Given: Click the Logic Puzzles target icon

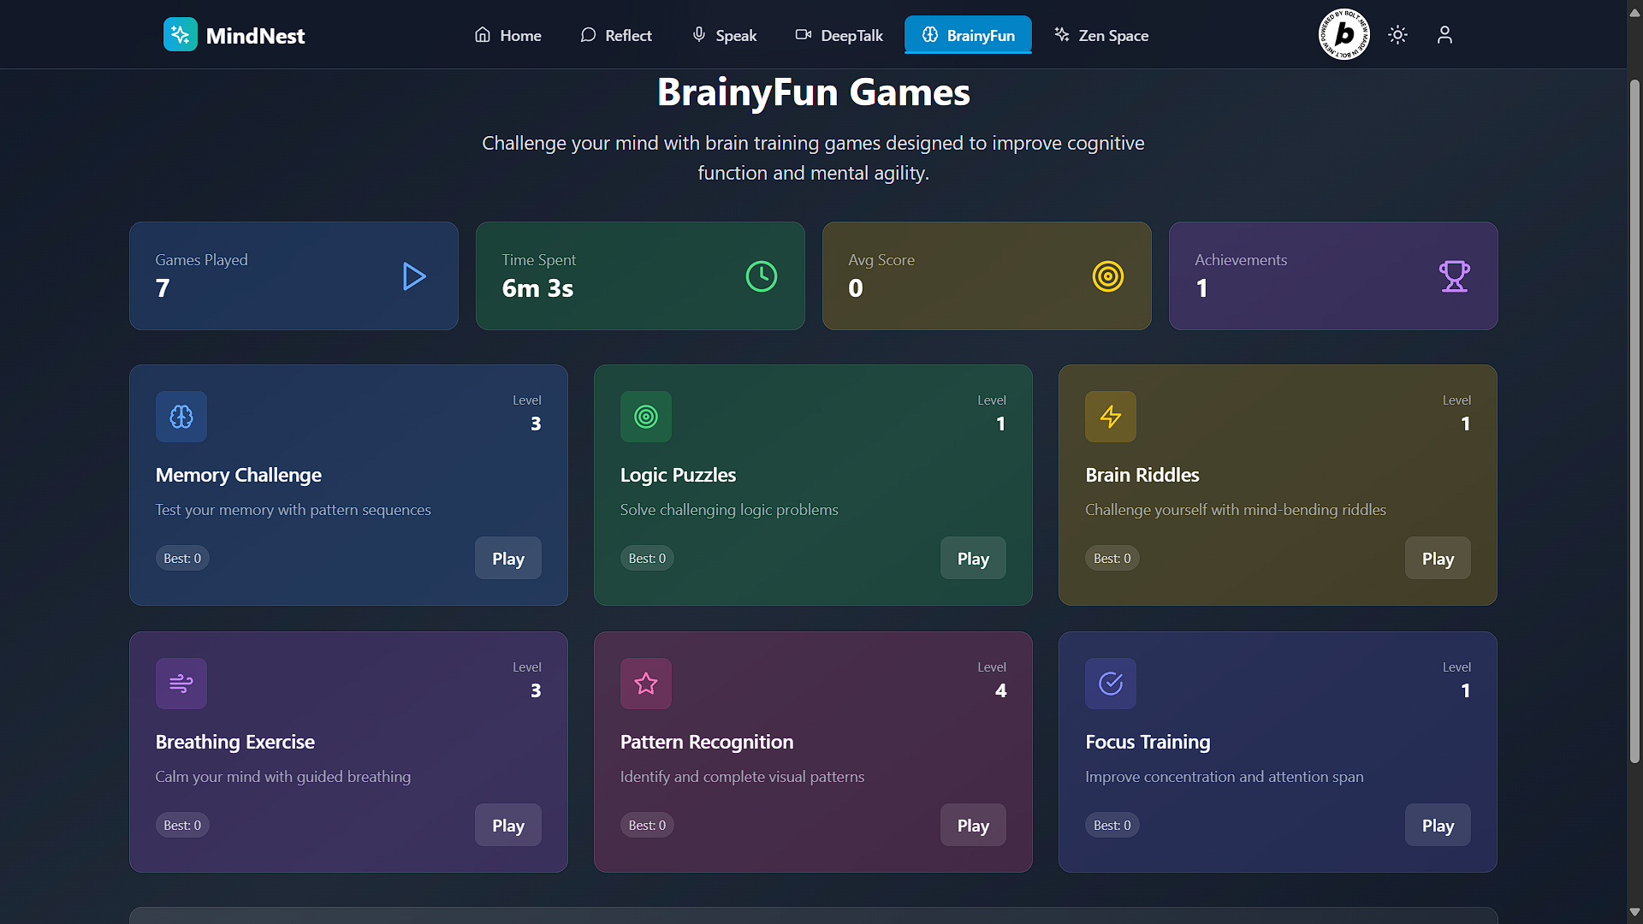Looking at the screenshot, I should [x=646, y=417].
